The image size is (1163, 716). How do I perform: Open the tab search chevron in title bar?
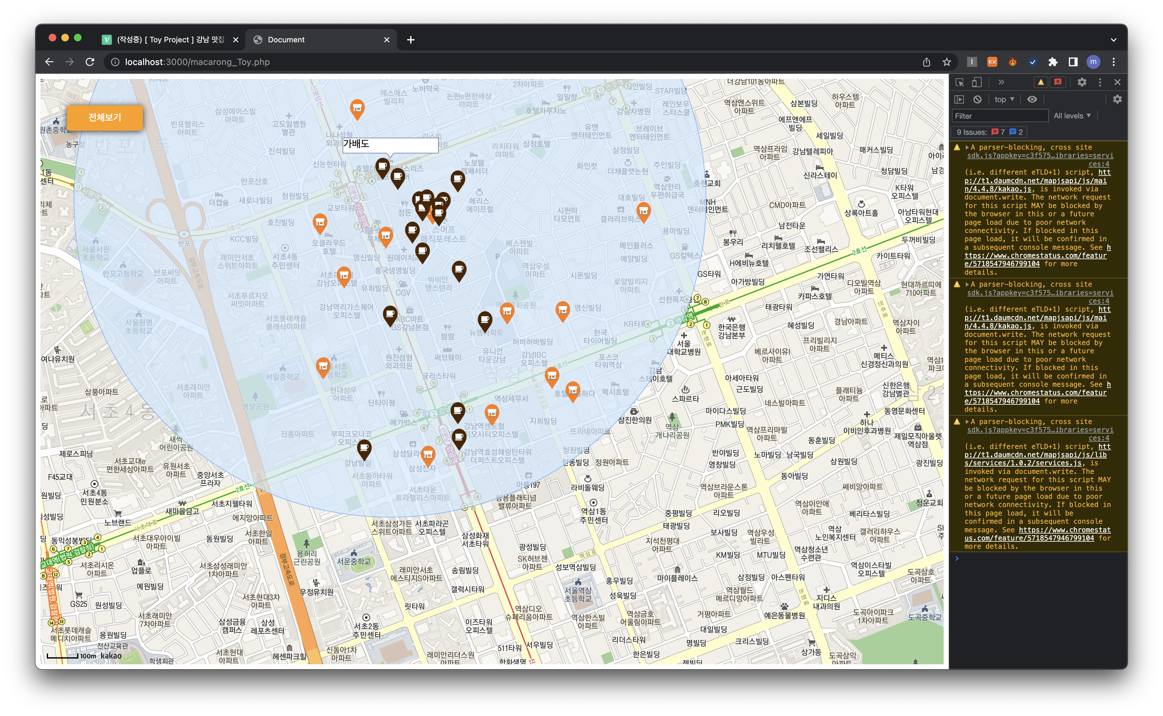point(1113,40)
